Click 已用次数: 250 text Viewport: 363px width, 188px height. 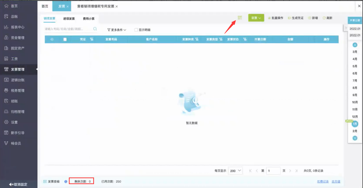[111, 182]
